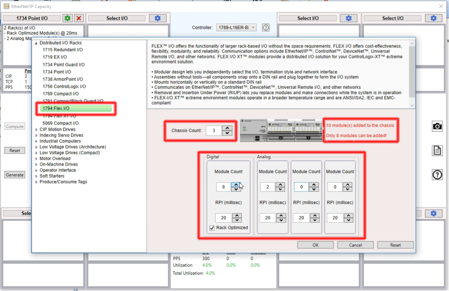Click the green gear beside 1734 Point I/O
Screen dimensions: 449x291
tap(67, 18)
